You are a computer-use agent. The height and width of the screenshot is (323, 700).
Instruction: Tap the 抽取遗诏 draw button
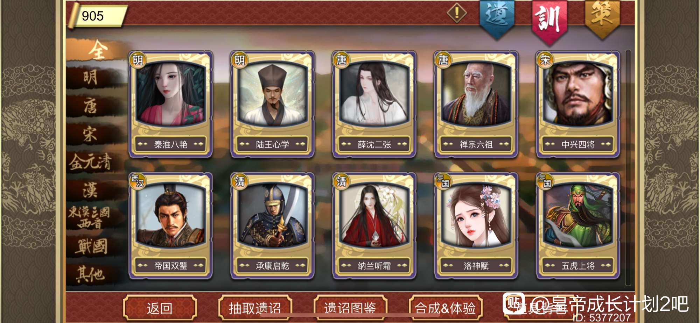pyautogui.click(x=255, y=308)
